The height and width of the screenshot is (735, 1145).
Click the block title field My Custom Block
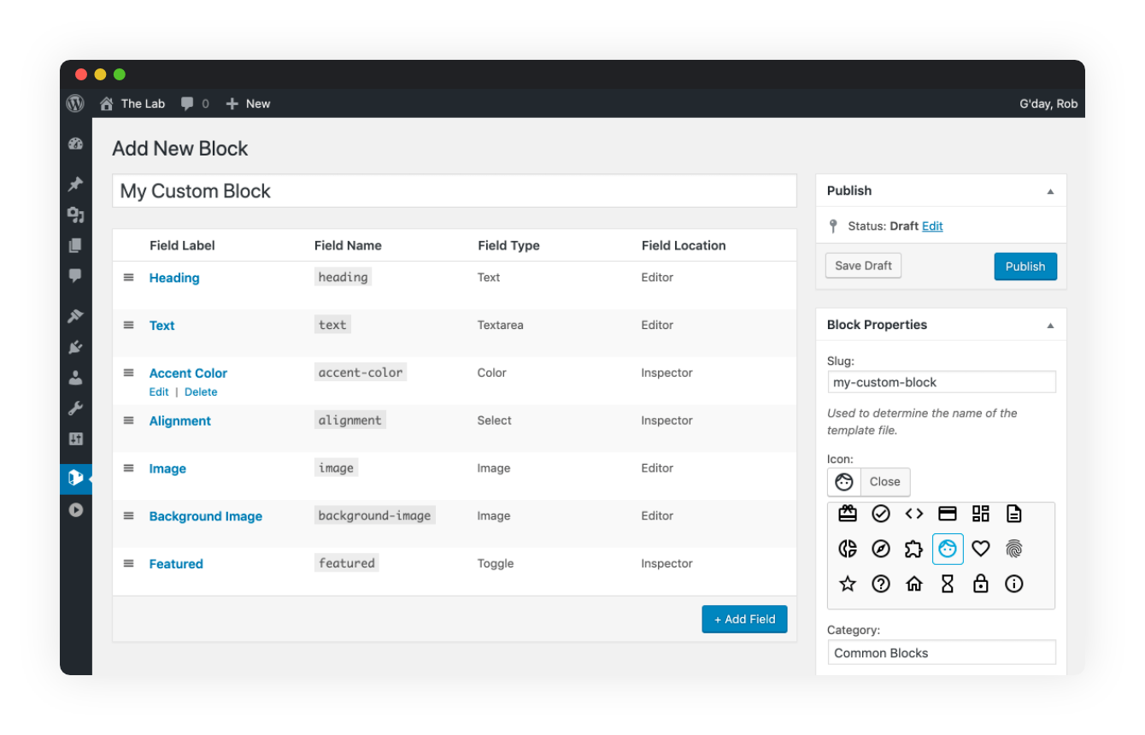tap(455, 191)
